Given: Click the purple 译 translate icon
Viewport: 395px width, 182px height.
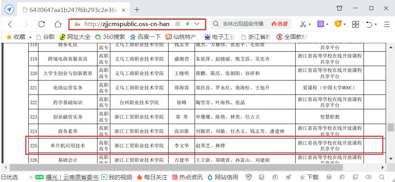Looking at the screenshot, I should pos(320,24).
